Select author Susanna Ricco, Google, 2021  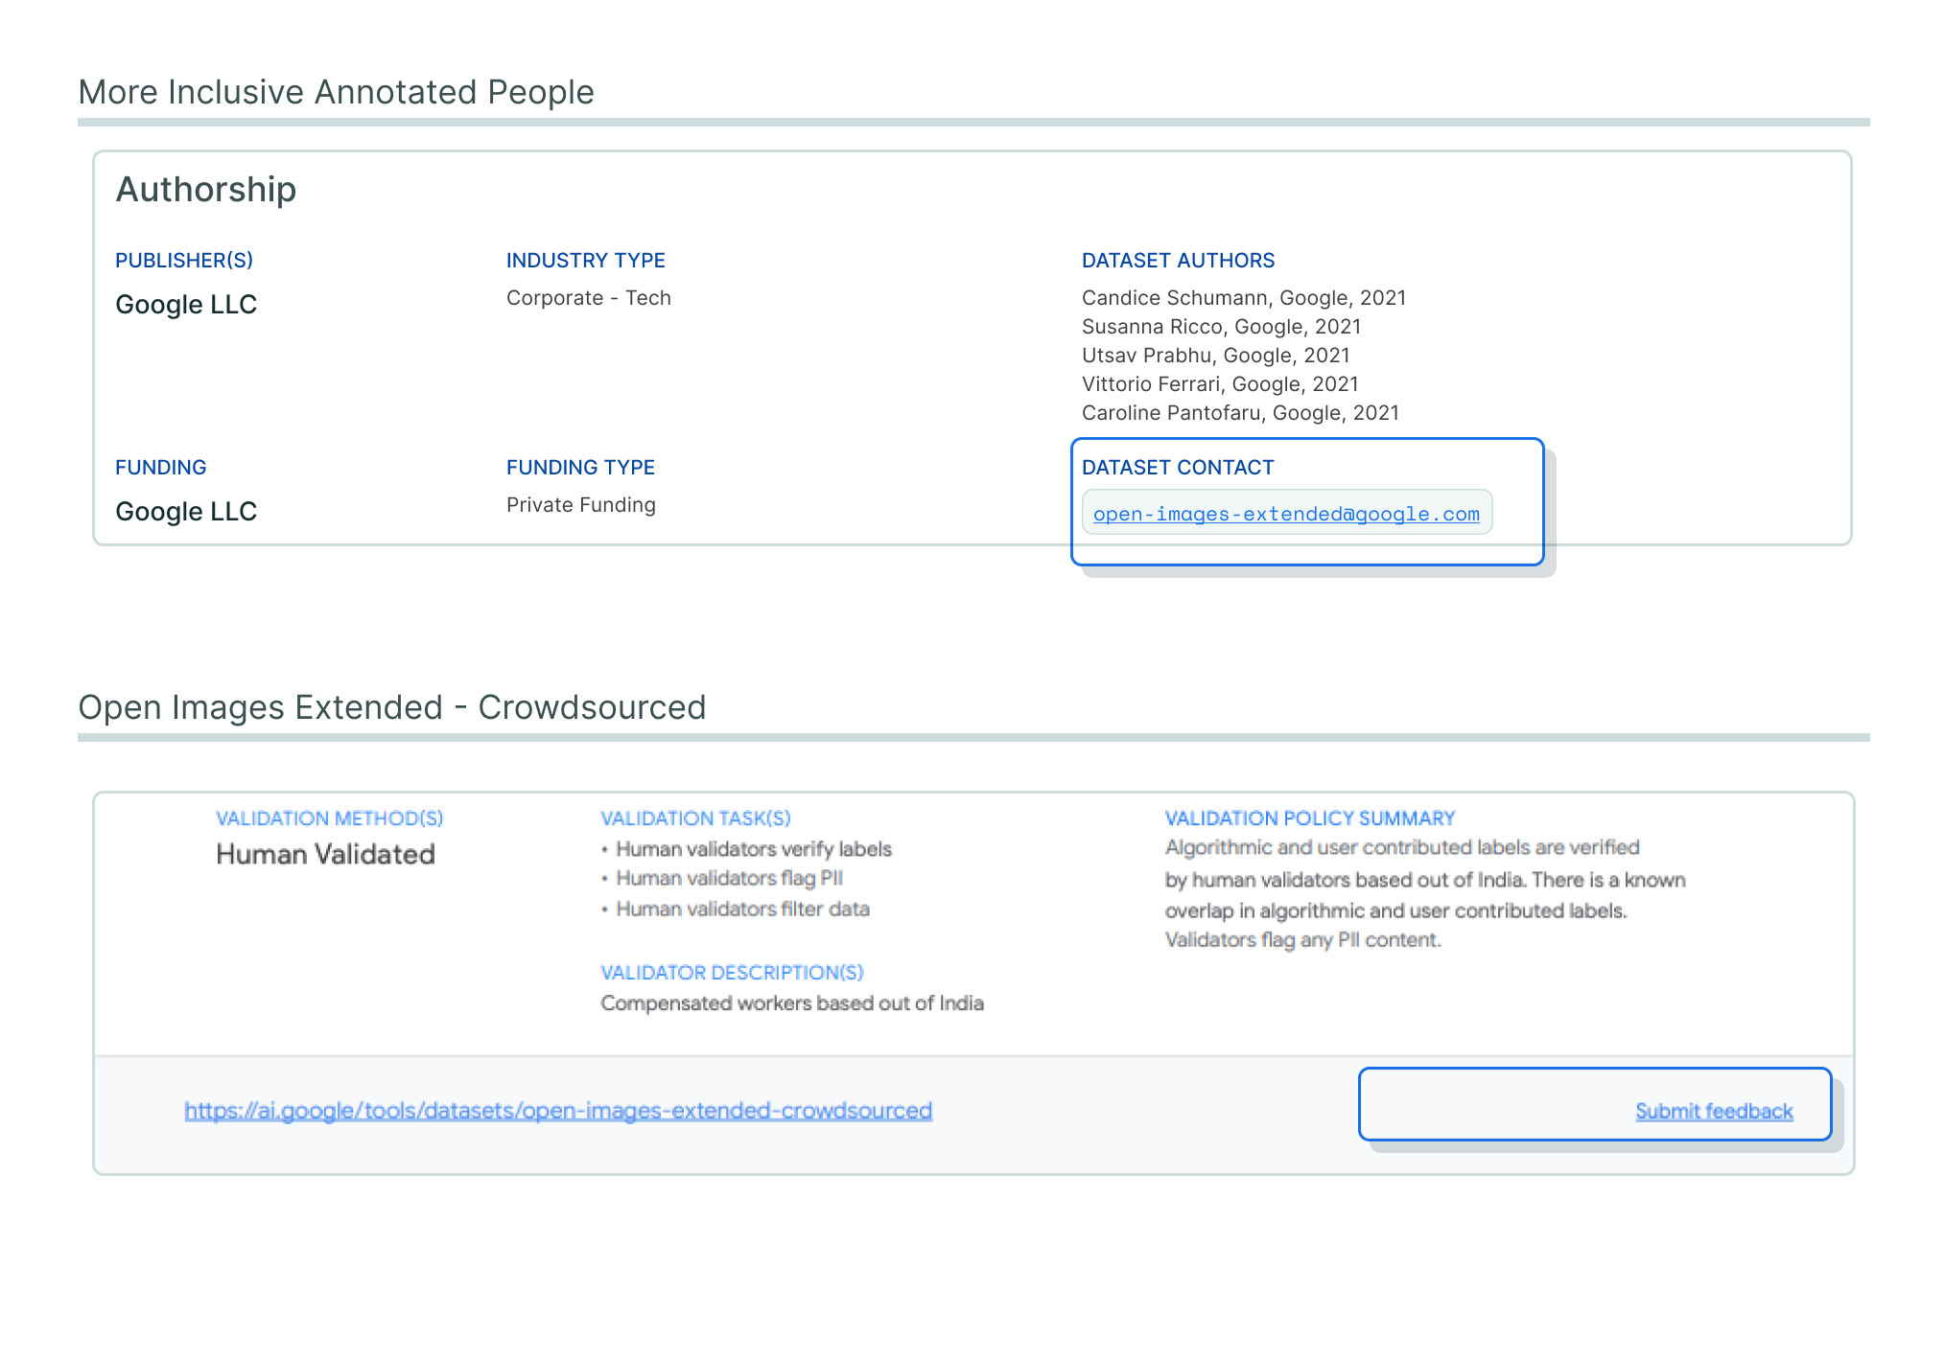(x=1221, y=327)
